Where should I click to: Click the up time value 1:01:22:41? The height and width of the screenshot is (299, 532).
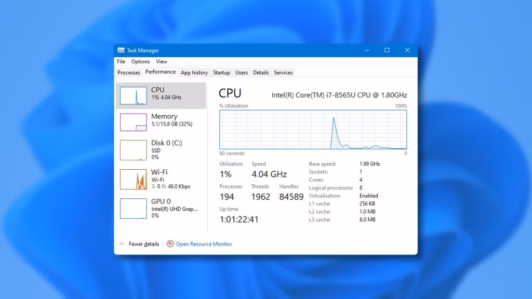239,220
